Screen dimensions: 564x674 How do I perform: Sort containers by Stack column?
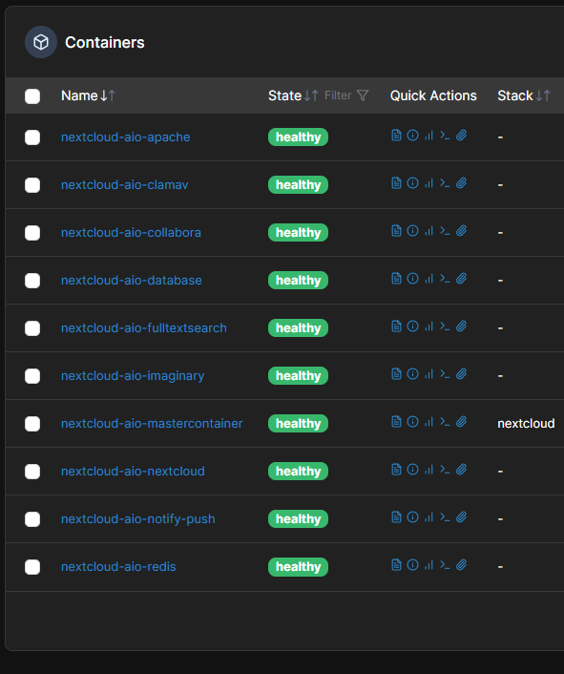coord(524,95)
